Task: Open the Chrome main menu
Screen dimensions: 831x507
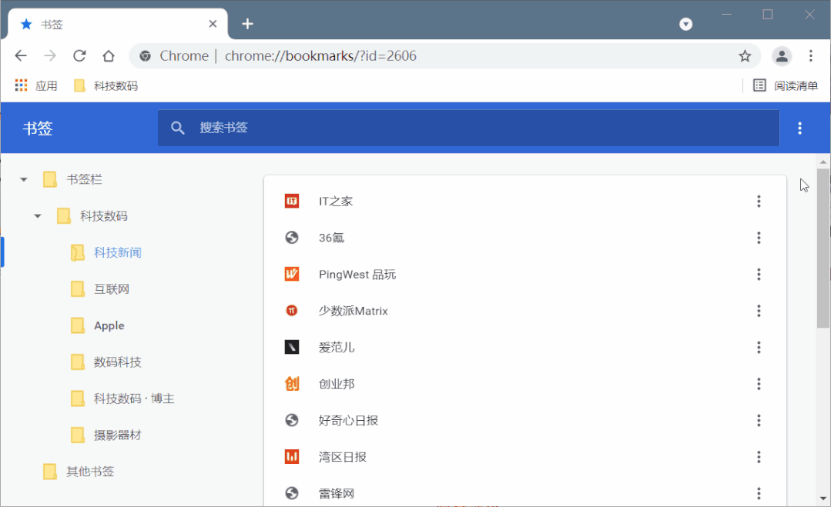Action: point(810,55)
